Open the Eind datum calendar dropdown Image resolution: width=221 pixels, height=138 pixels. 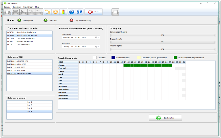[x=97, y=47]
